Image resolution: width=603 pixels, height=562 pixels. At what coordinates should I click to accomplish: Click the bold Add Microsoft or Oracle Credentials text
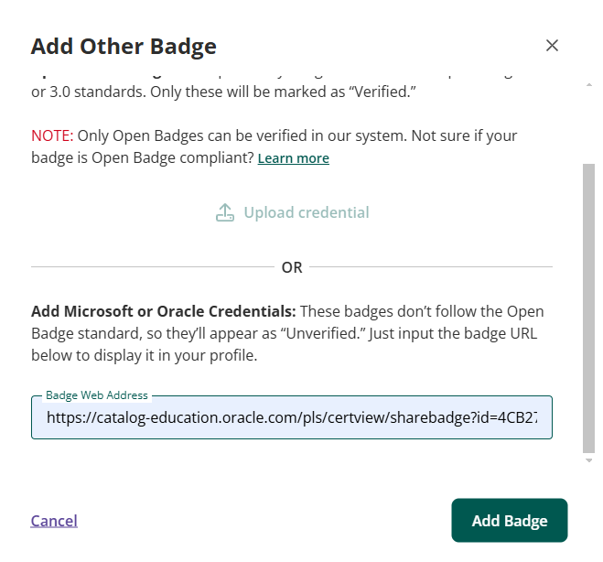pyautogui.click(x=163, y=311)
